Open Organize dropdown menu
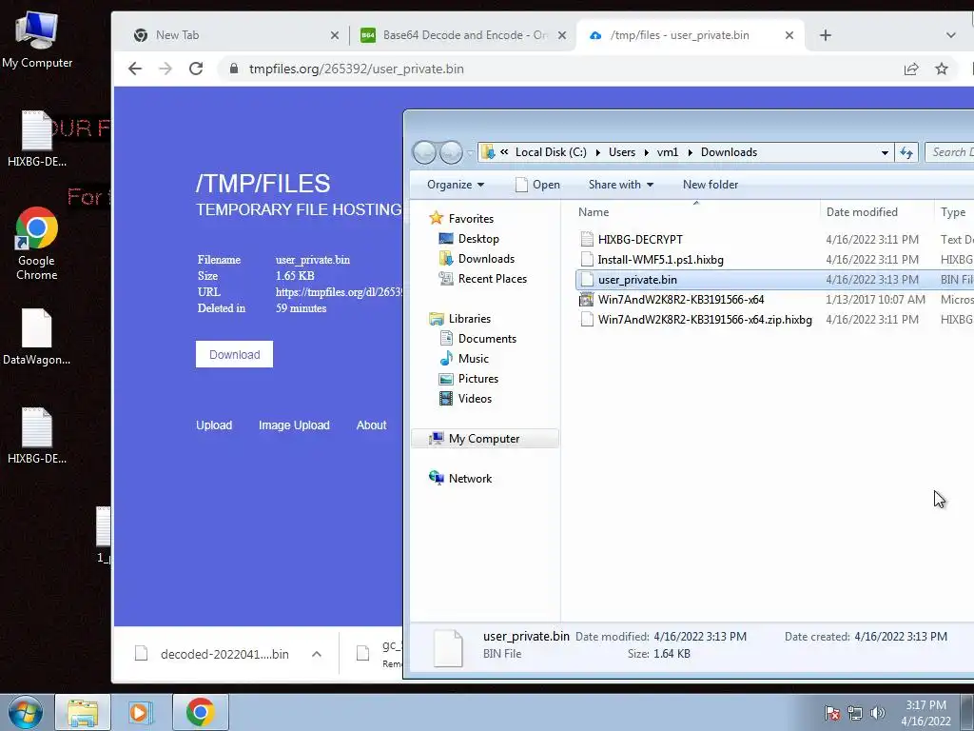 [456, 185]
